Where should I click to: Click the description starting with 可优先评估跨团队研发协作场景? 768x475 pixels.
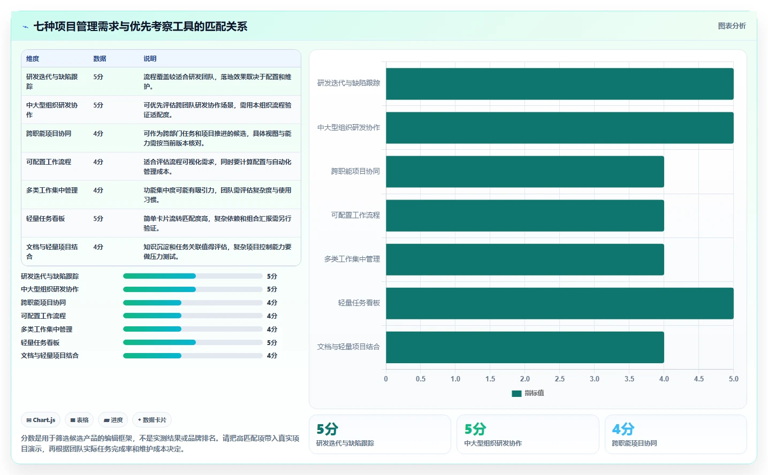click(x=218, y=110)
